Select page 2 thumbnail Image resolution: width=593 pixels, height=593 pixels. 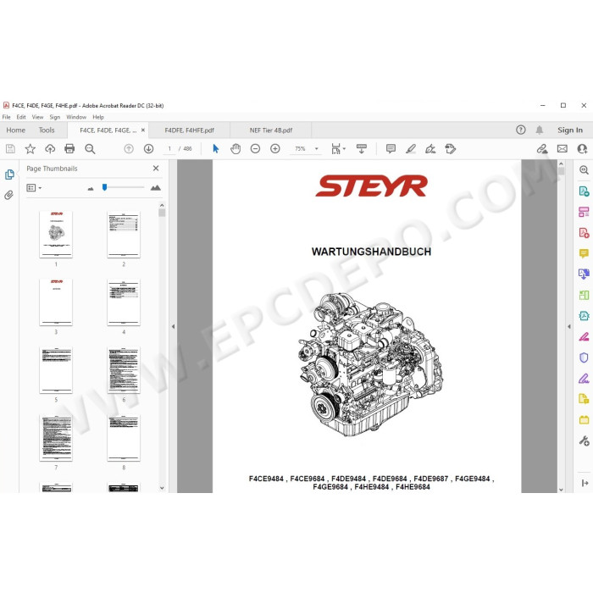[x=124, y=235]
